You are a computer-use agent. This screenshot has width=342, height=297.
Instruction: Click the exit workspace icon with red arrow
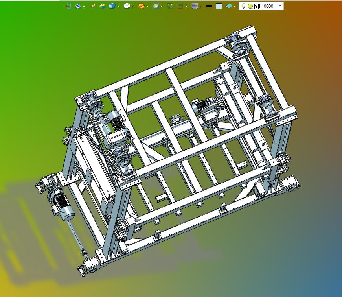coord(68,6)
